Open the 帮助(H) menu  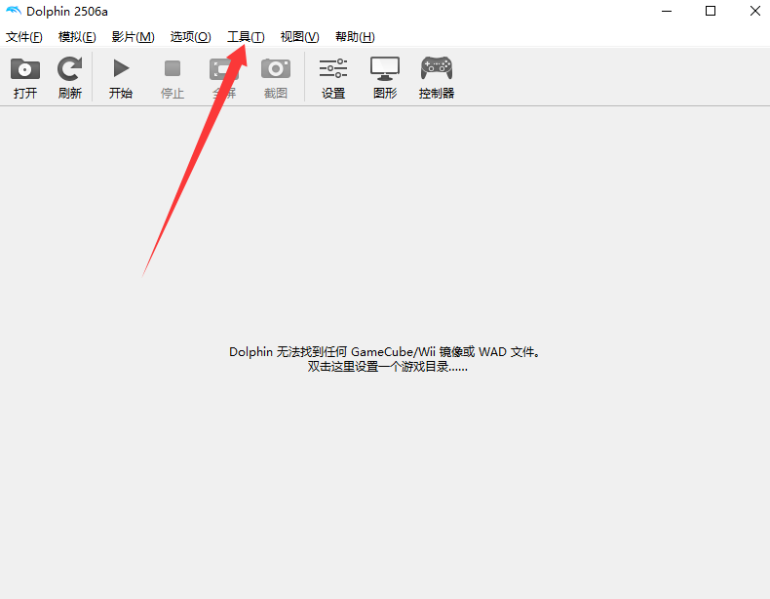click(x=355, y=37)
